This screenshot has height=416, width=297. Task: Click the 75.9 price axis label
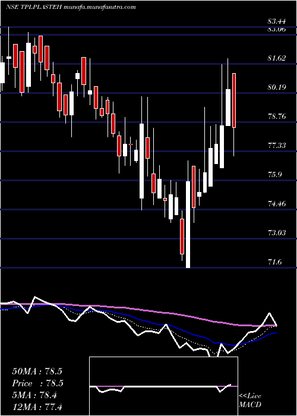coord(274,175)
